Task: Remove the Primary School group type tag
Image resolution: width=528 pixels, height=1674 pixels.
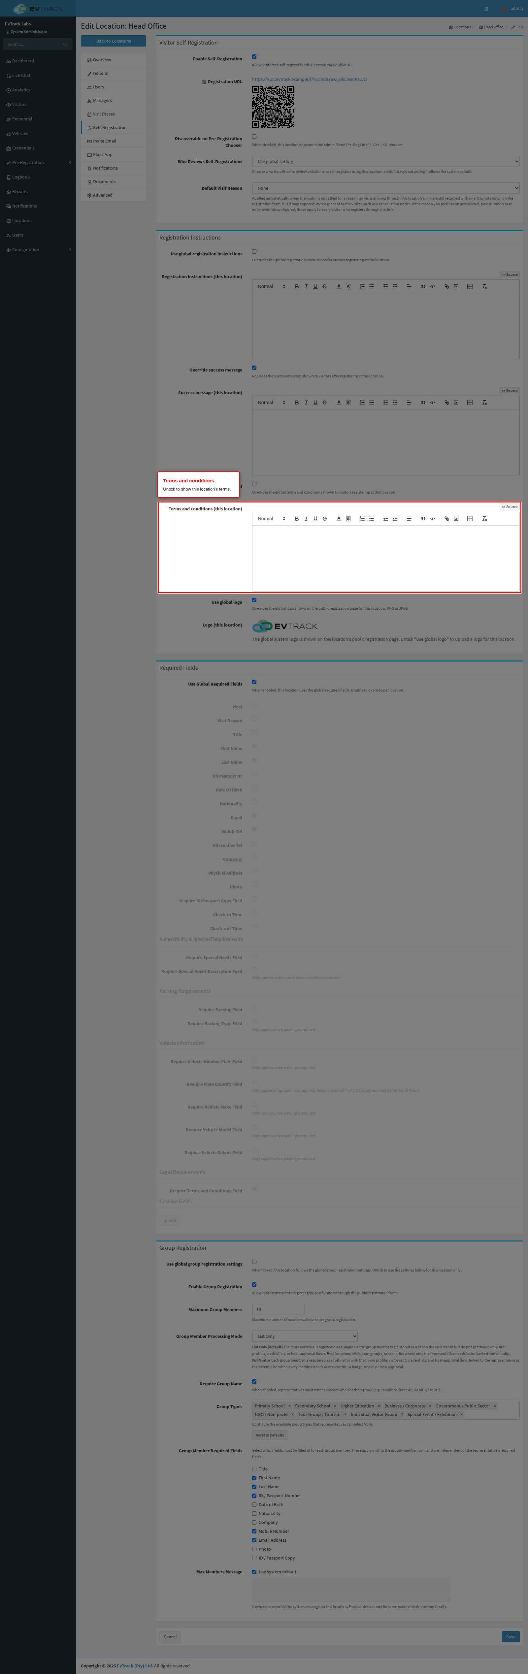Action: click(289, 1406)
